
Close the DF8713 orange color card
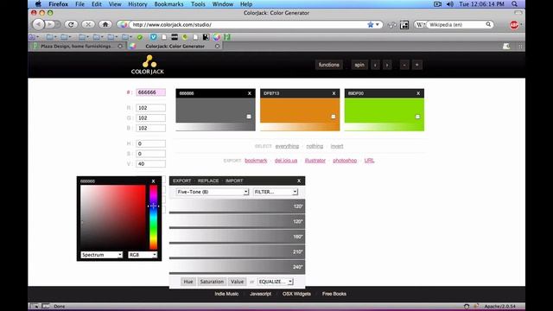pyautogui.click(x=334, y=93)
